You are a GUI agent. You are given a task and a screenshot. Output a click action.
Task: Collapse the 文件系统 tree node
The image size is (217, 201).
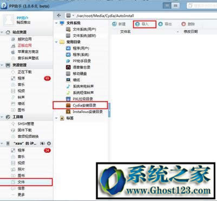(x=56, y=23)
